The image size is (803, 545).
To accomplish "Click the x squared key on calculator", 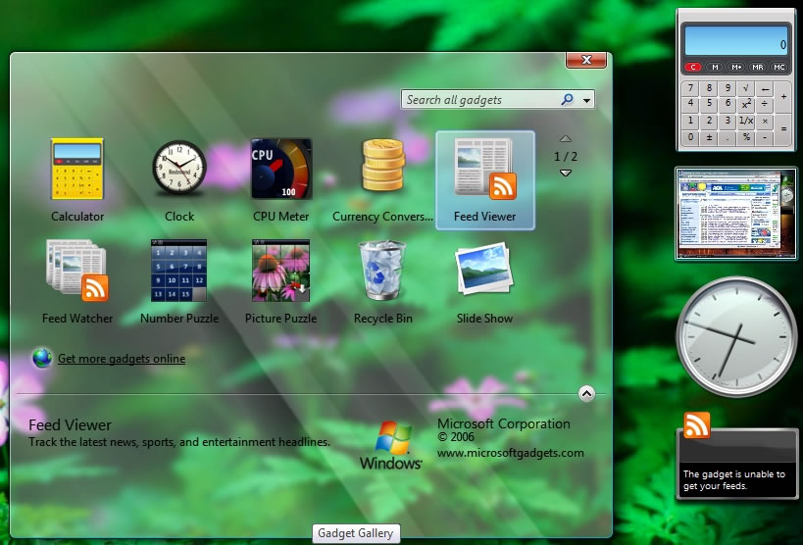I will pyautogui.click(x=746, y=104).
